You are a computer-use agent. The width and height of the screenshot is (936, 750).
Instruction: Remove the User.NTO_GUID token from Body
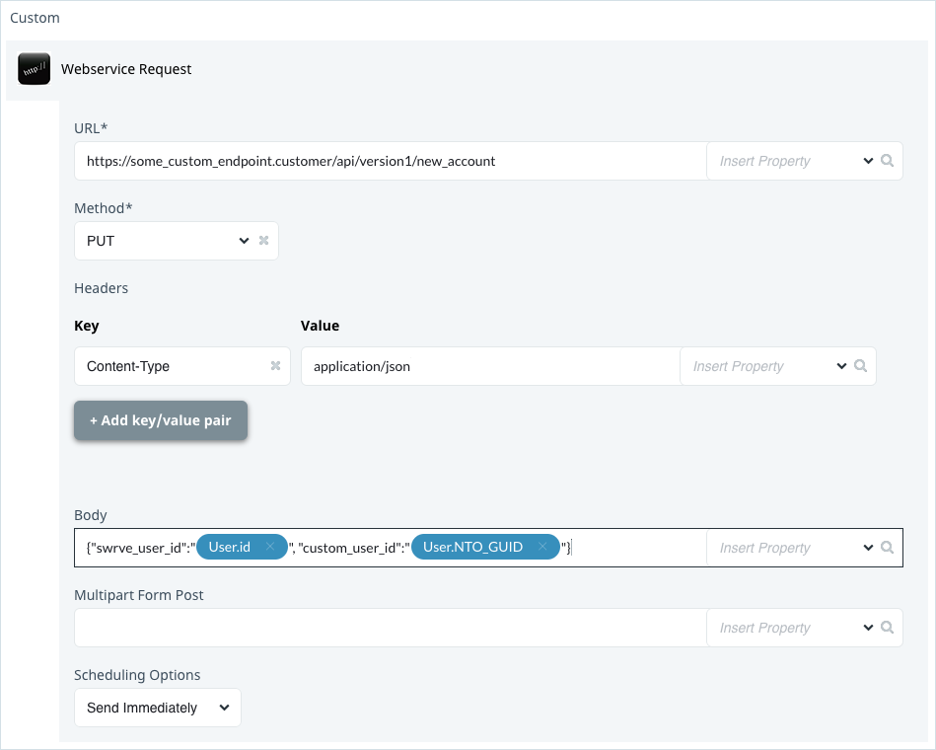542,547
